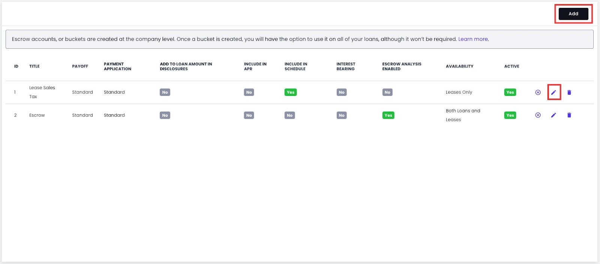Select the Active Yes badge for Lease Sales Tax
This screenshot has height=264, width=600.
(510, 92)
